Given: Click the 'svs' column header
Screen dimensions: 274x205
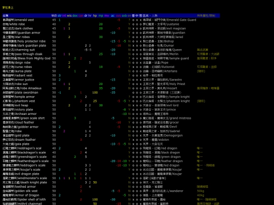Looking at the screenshot, I should [x=118, y=16].
